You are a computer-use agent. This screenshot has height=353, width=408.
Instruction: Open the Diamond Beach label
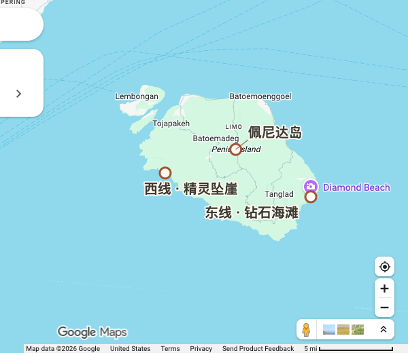[356, 187]
